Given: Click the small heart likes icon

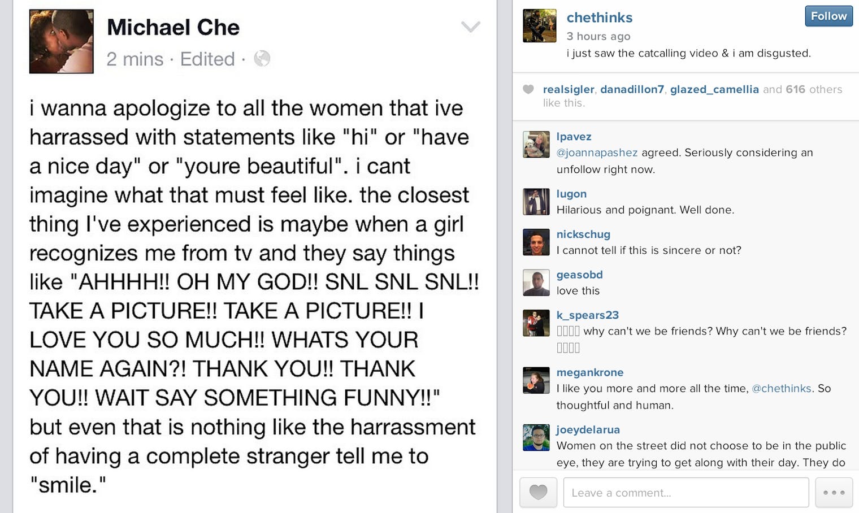Looking at the screenshot, I should [528, 89].
